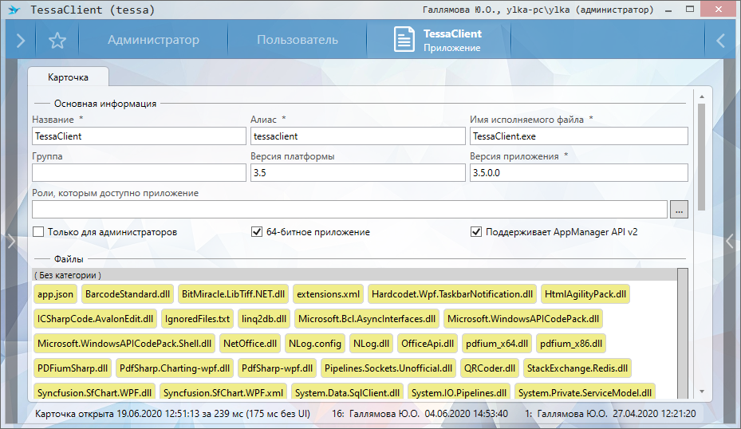Expand the left sidebar chevron in header
The image size is (741, 429).
click(x=21, y=41)
